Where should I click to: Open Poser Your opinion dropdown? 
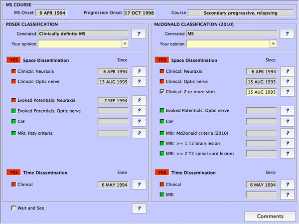[x=125, y=44]
